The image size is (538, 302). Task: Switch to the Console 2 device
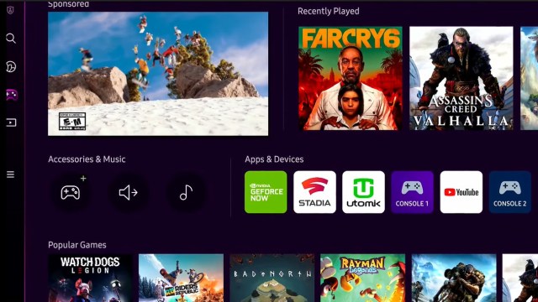[510, 192]
